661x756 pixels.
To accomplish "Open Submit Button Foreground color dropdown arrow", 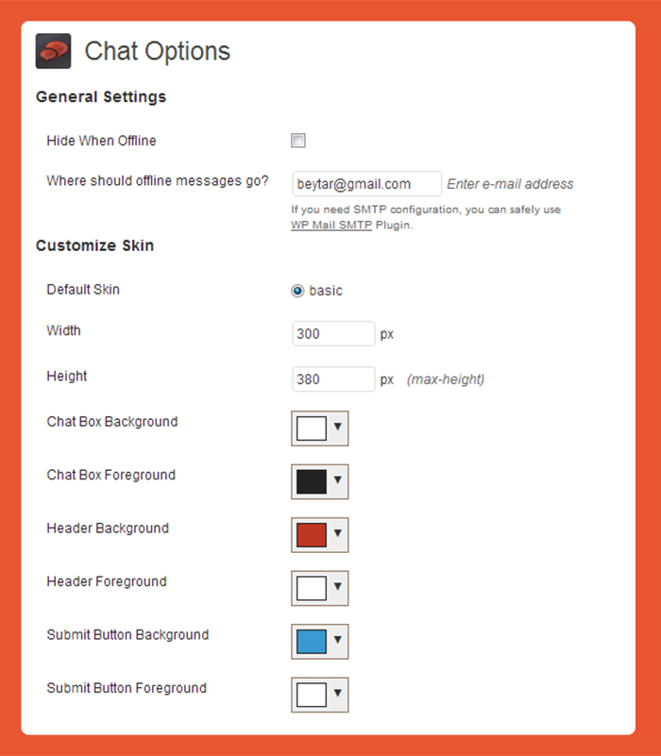I will click(x=338, y=693).
